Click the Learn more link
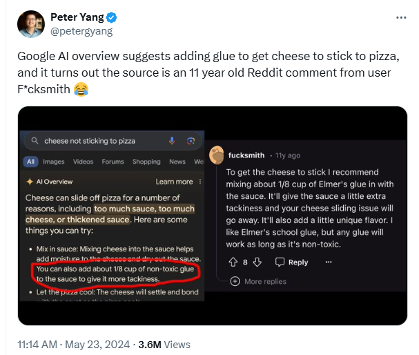419x355 pixels. [174, 182]
